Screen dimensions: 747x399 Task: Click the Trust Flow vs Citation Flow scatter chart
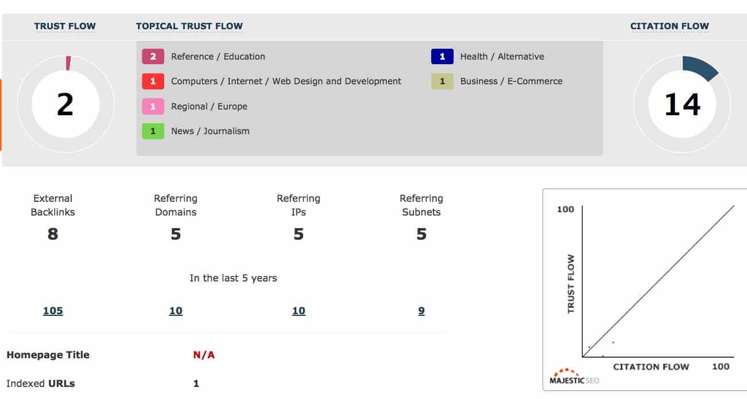[645, 290]
